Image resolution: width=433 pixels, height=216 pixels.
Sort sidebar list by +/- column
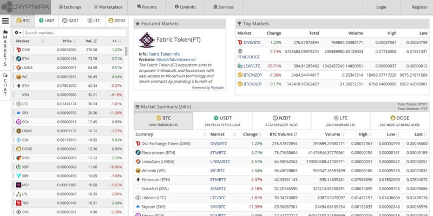117,41
